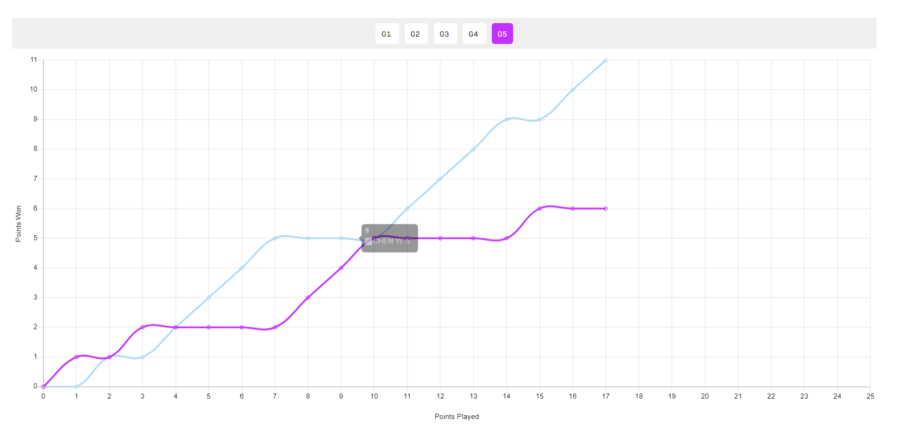Click the color box in the CHEN Yi tooltip
Image resolution: width=897 pixels, height=431 pixels.
click(368, 241)
